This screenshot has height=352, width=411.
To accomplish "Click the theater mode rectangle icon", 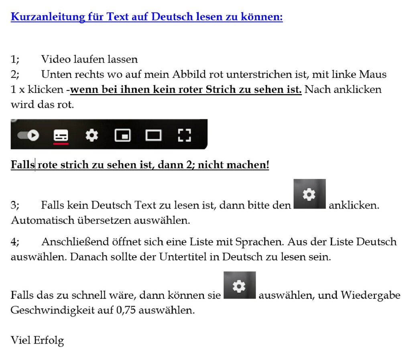I will click(x=153, y=135).
